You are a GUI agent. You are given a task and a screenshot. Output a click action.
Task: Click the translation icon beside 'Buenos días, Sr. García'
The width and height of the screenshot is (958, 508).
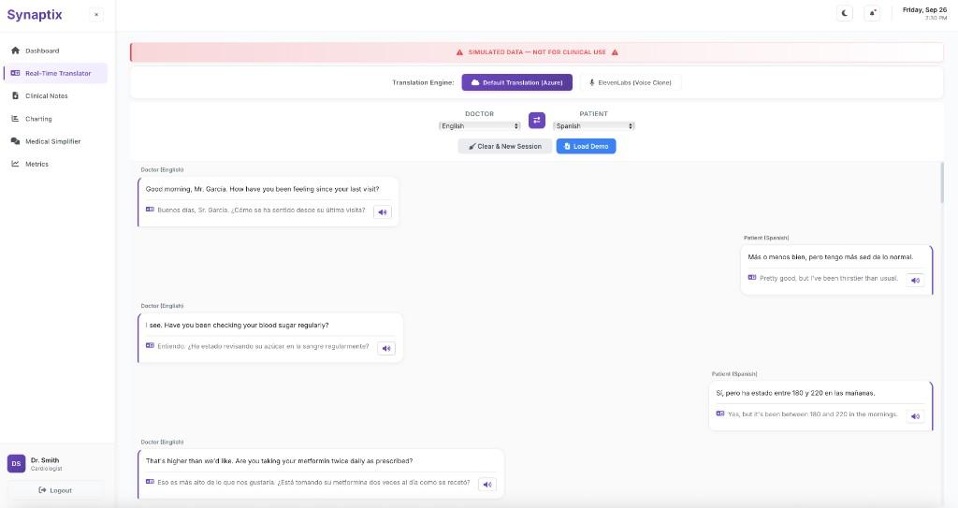pos(150,210)
